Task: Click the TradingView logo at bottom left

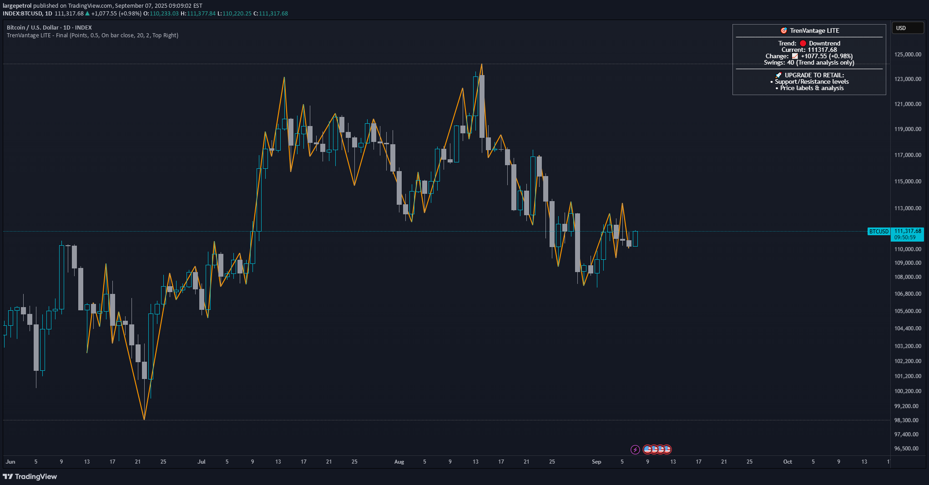Action: click(x=30, y=476)
